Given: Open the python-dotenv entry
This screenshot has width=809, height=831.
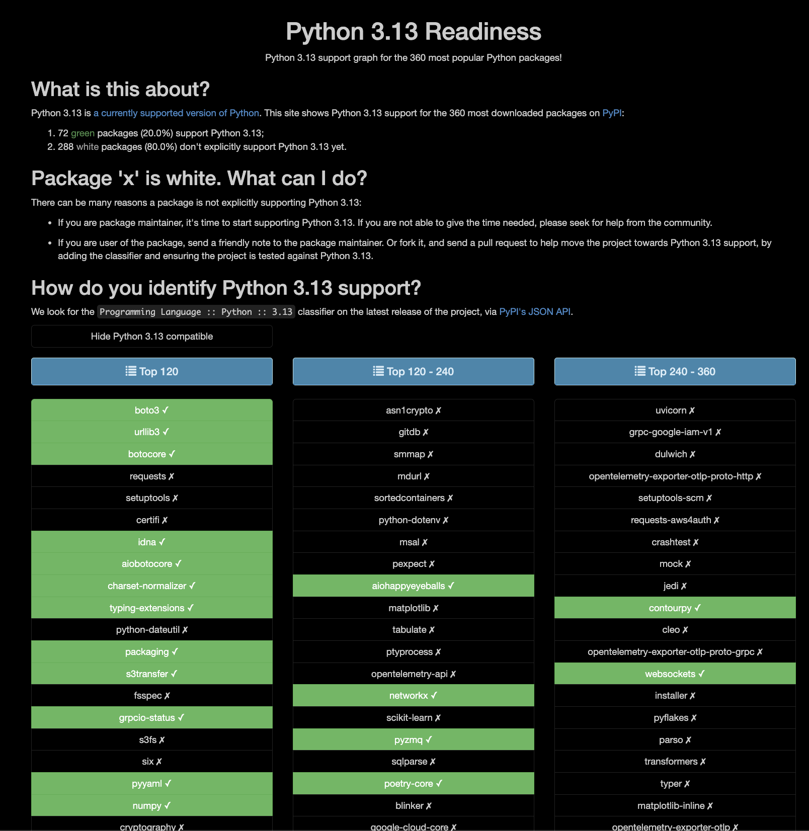Looking at the screenshot, I should [x=414, y=520].
